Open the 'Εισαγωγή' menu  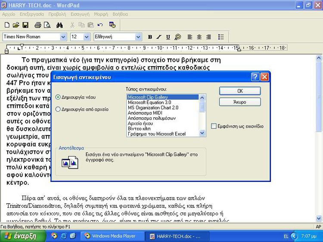(x=80, y=14)
